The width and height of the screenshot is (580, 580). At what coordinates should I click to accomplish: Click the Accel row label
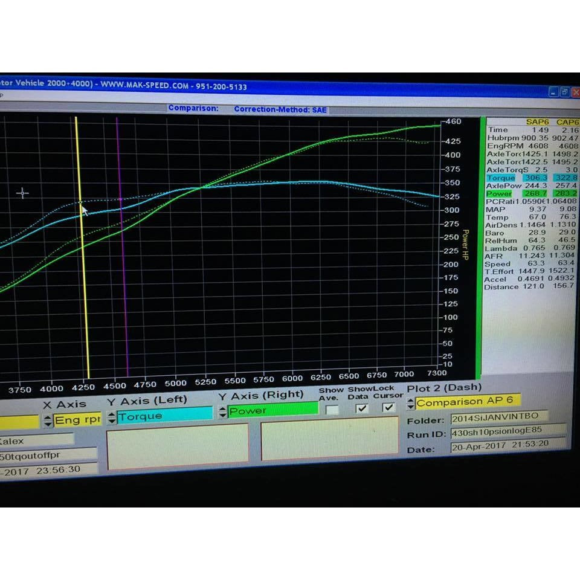click(495, 280)
